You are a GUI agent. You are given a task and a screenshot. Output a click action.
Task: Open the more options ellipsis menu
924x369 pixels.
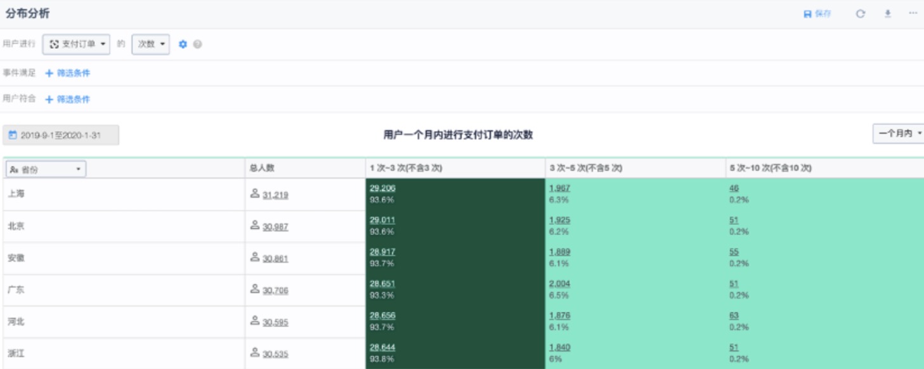913,14
